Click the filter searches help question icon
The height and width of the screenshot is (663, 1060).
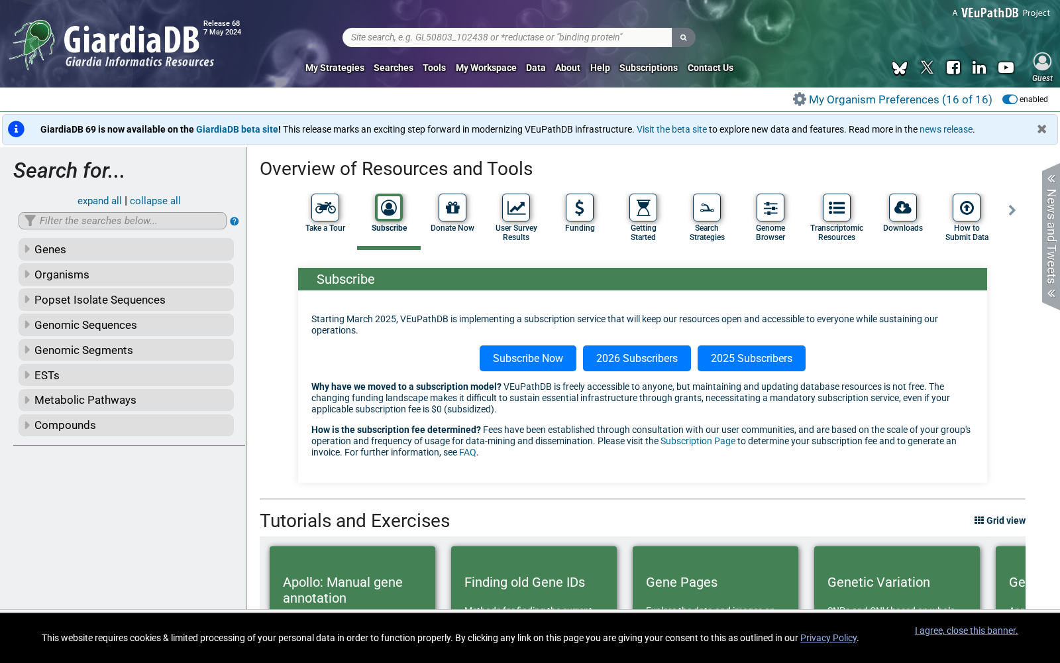235,221
